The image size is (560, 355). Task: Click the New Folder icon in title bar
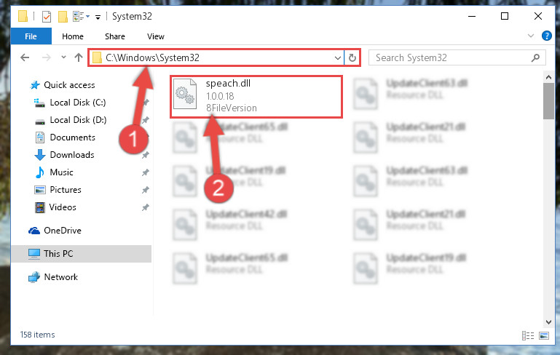pos(63,17)
